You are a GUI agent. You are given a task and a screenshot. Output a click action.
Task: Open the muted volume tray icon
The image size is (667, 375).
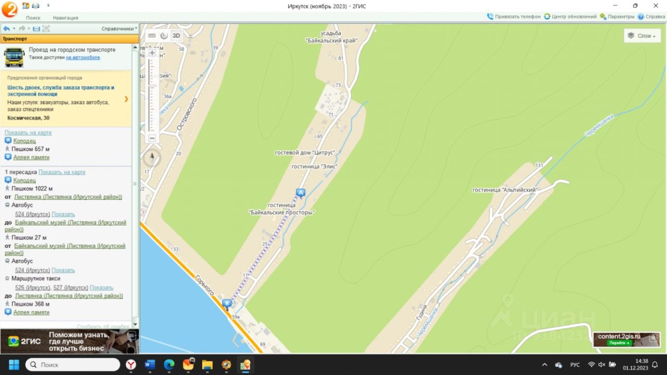pos(602,365)
